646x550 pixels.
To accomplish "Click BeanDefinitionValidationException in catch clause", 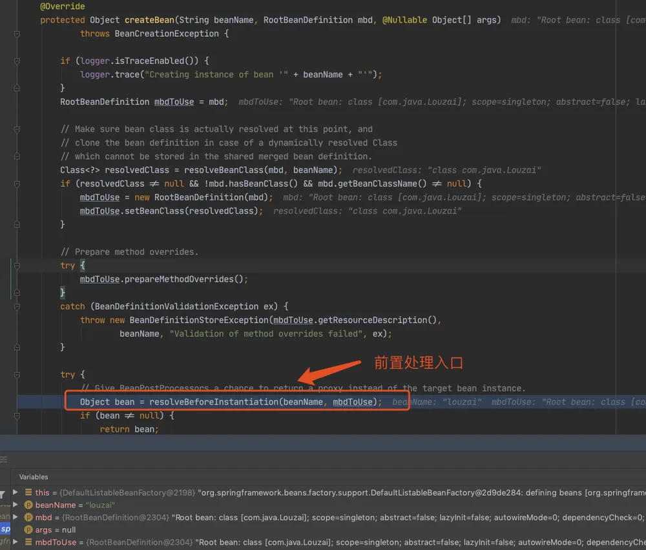I will [x=176, y=307].
